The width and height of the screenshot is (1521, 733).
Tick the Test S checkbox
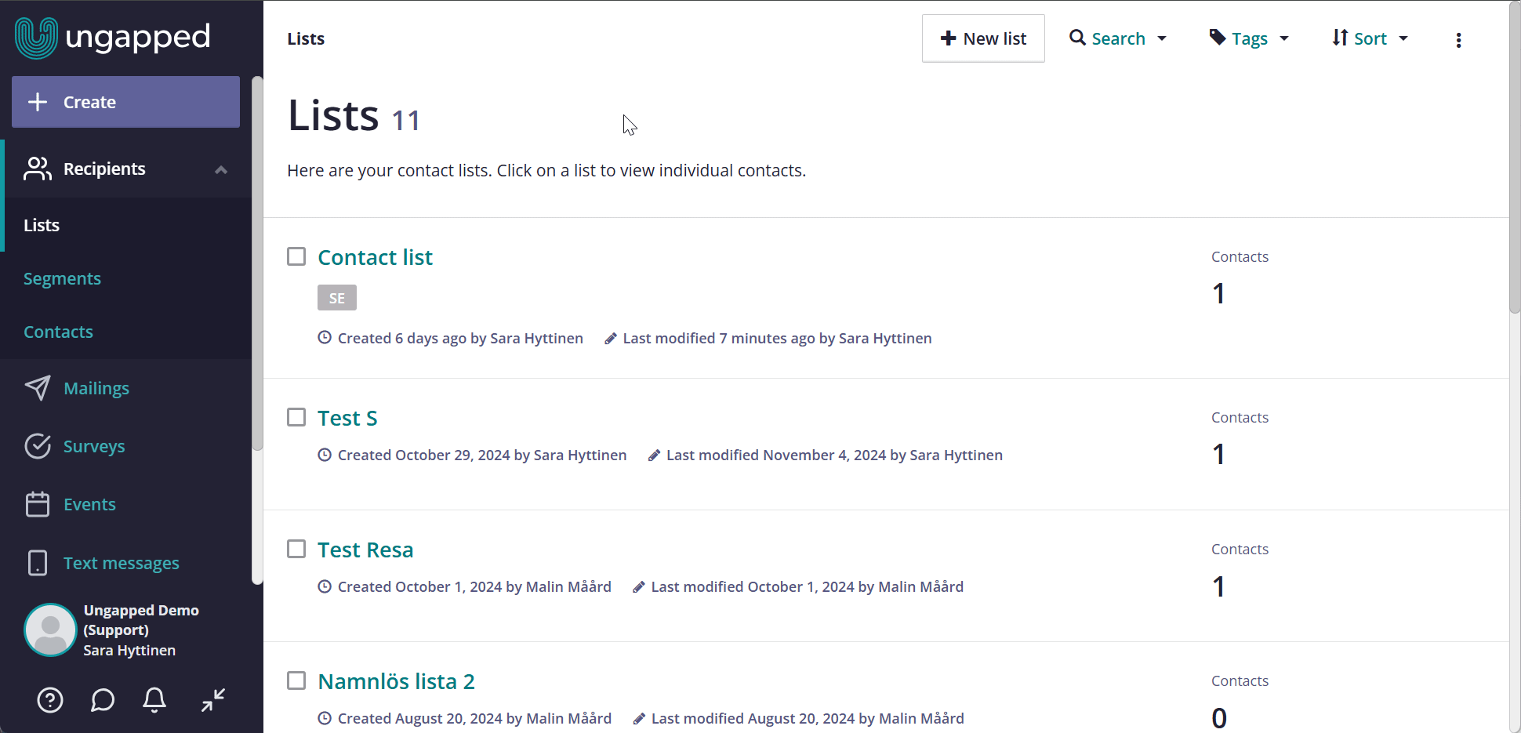point(296,417)
